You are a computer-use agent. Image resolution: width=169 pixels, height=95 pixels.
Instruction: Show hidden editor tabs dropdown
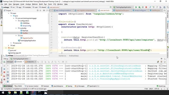(165, 10)
